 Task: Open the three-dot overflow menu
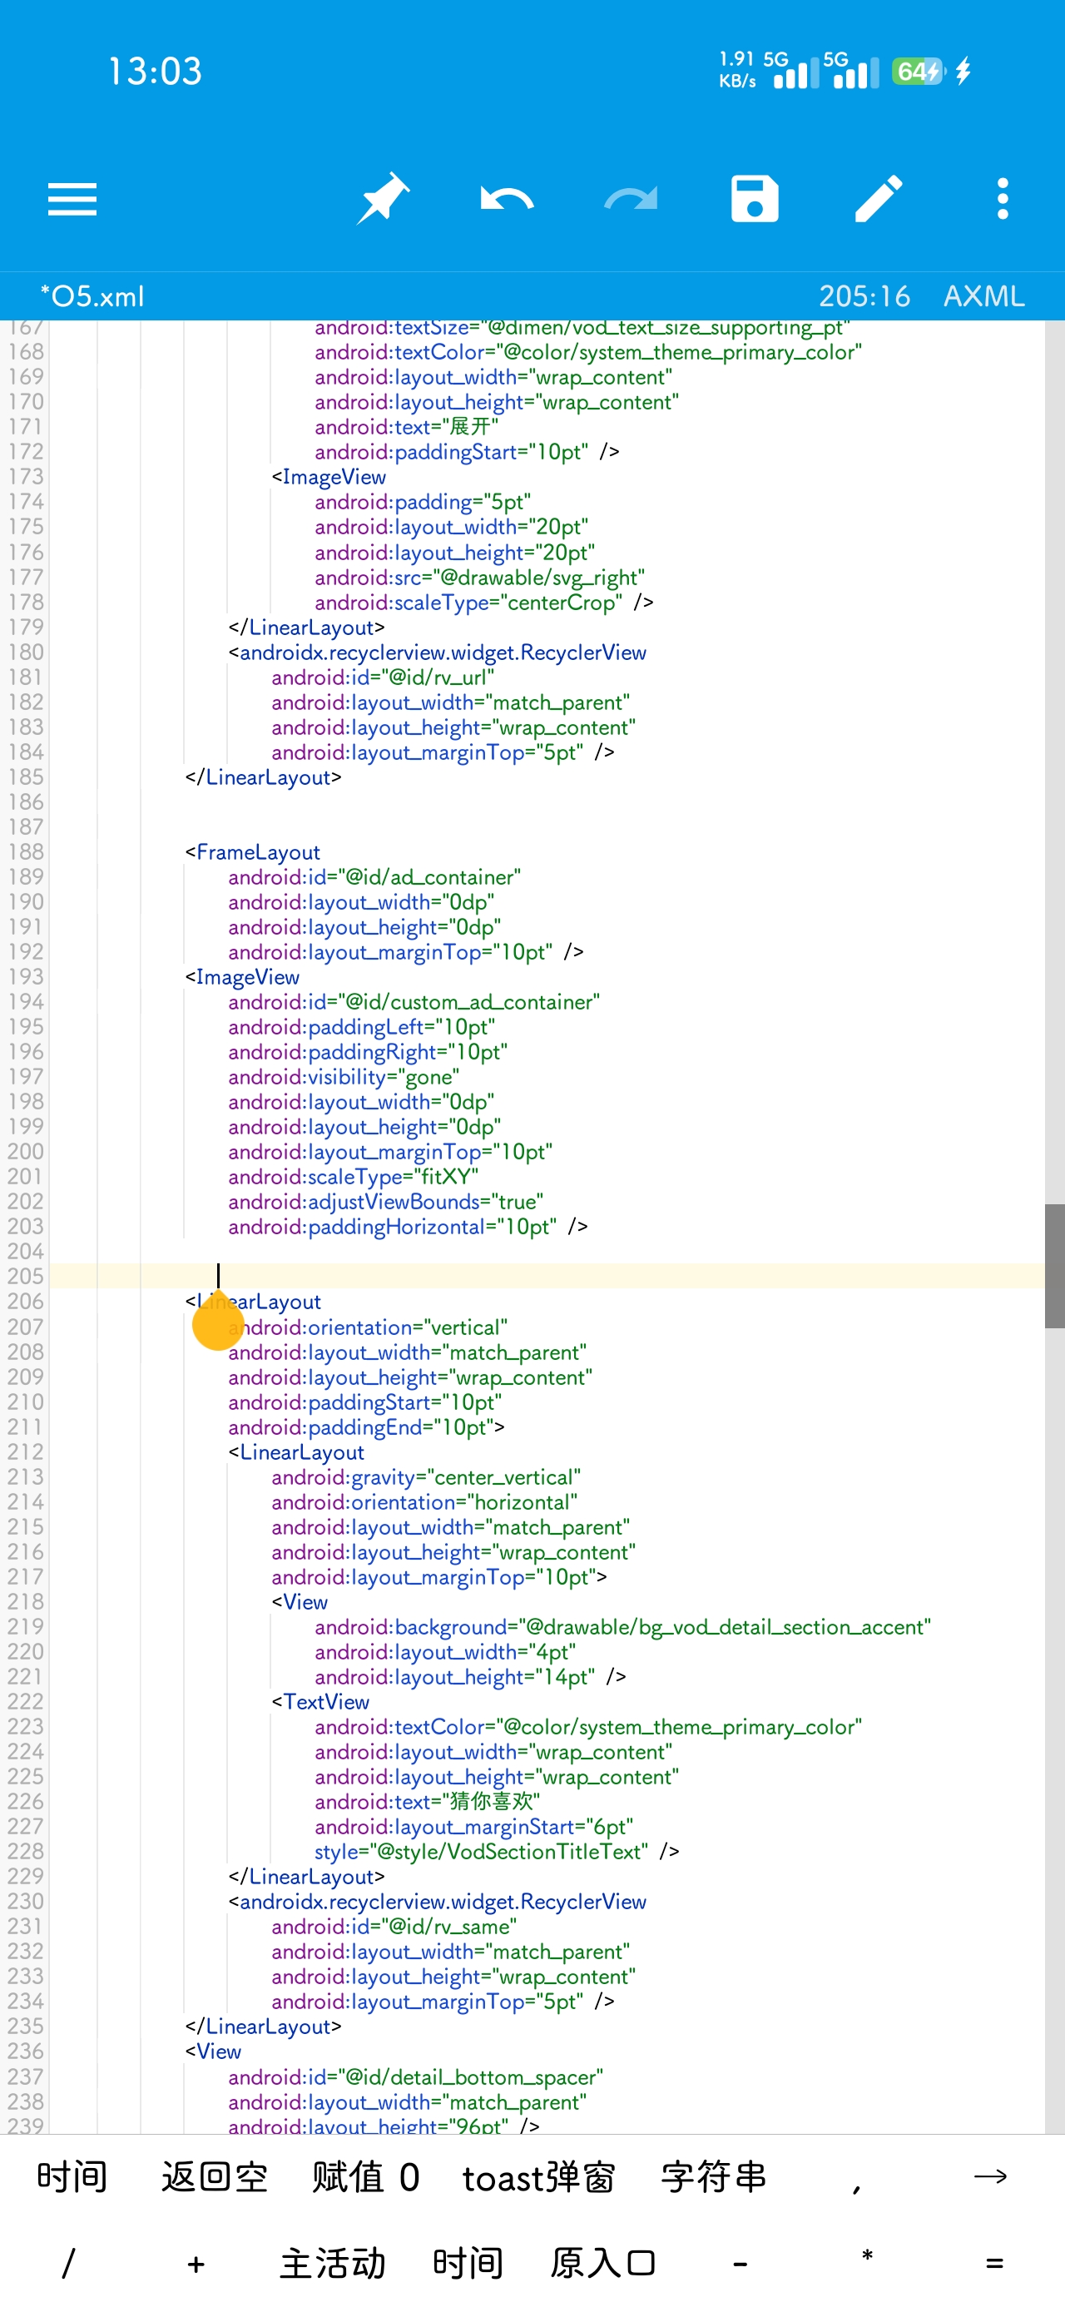tap(1003, 198)
